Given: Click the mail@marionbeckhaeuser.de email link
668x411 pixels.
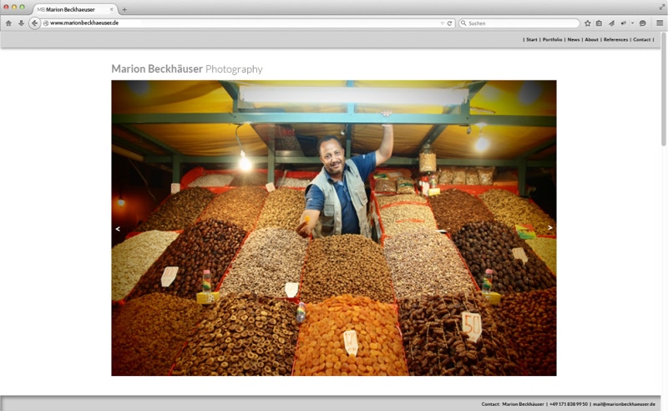Looking at the screenshot, I should point(624,403).
